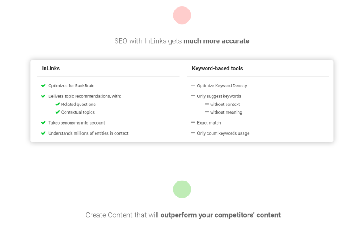The height and width of the screenshot is (241, 364).
Task: Click the gray dash beside Optimize Keyword Density
Action: (192, 85)
